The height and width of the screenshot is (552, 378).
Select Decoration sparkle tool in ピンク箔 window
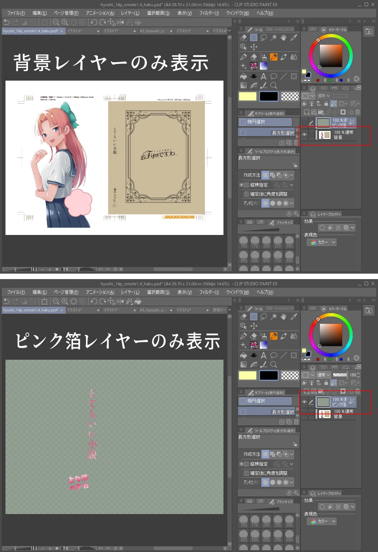pos(243,345)
